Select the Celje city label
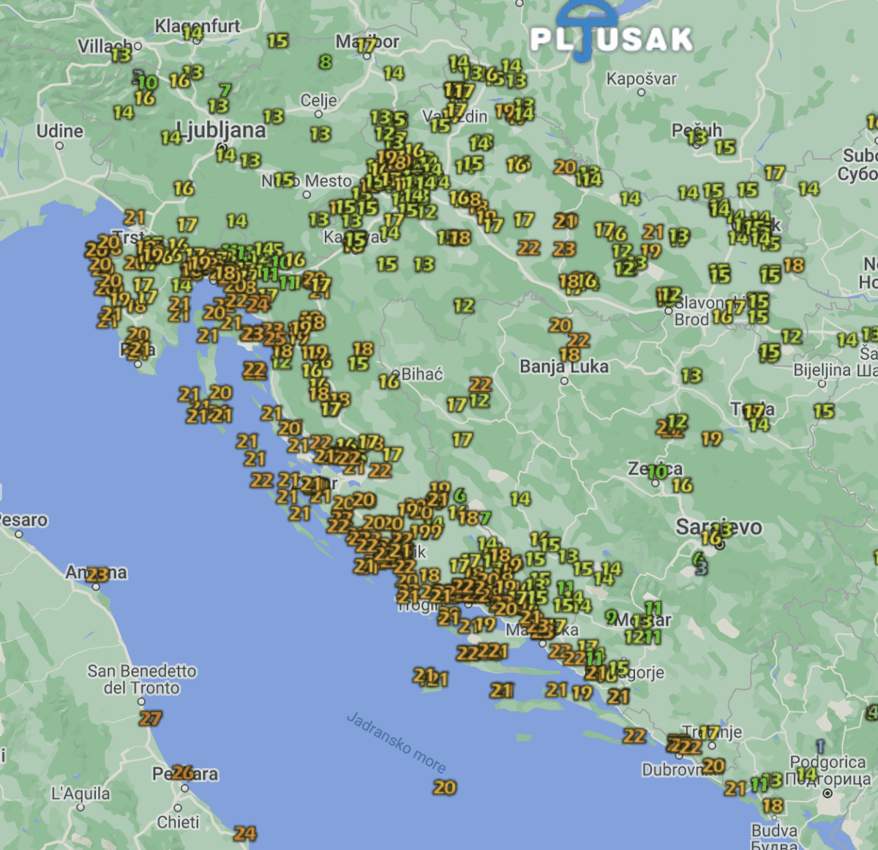878x850 pixels. (318, 100)
